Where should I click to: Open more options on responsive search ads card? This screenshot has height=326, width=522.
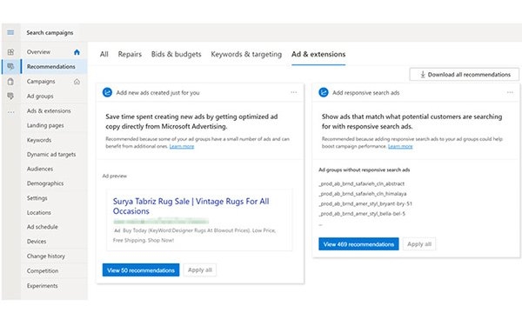tap(510, 92)
